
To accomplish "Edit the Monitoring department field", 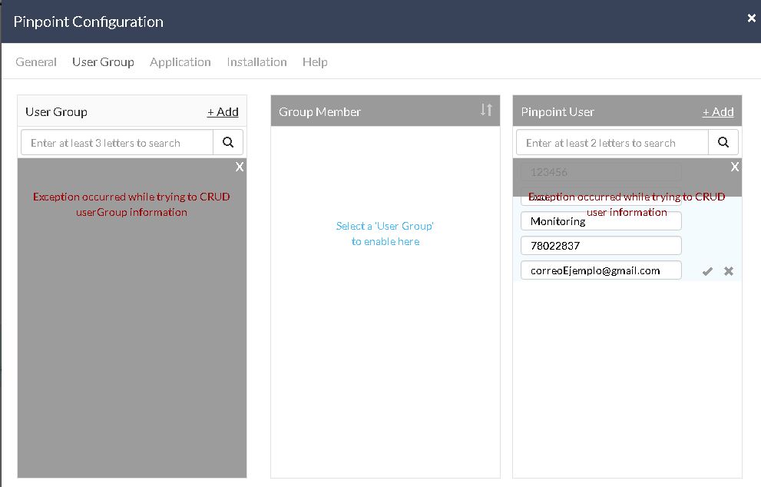I will 601,221.
